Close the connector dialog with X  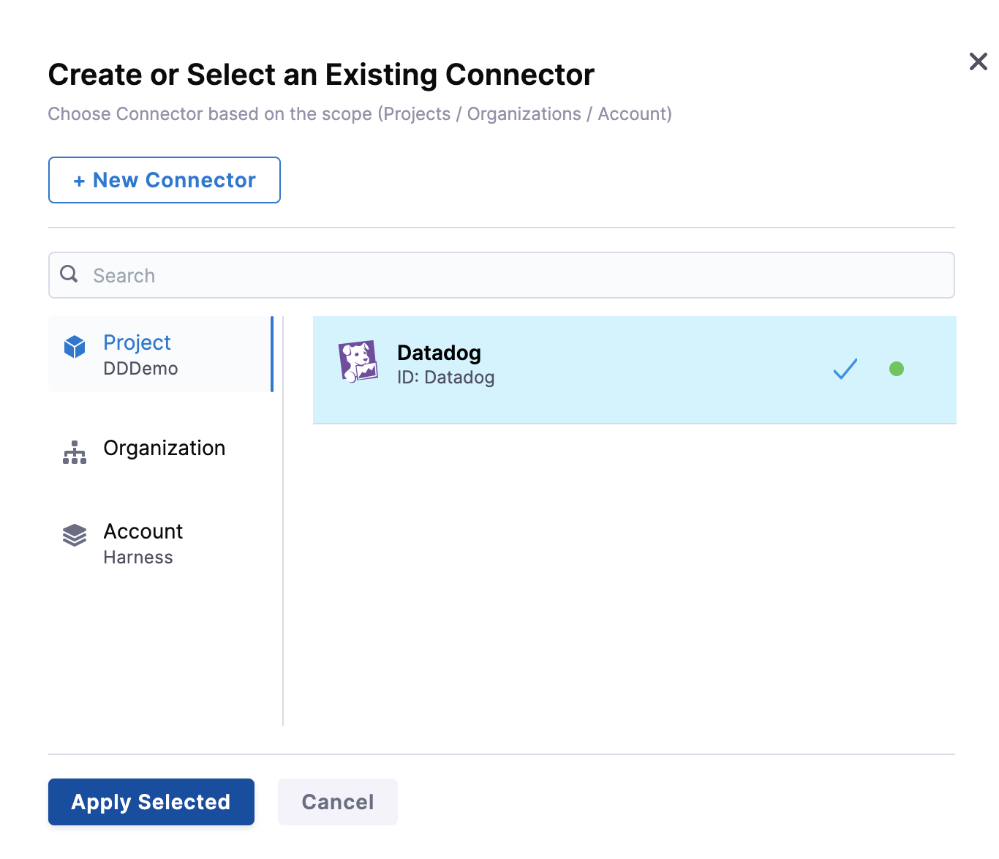[978, 61]
